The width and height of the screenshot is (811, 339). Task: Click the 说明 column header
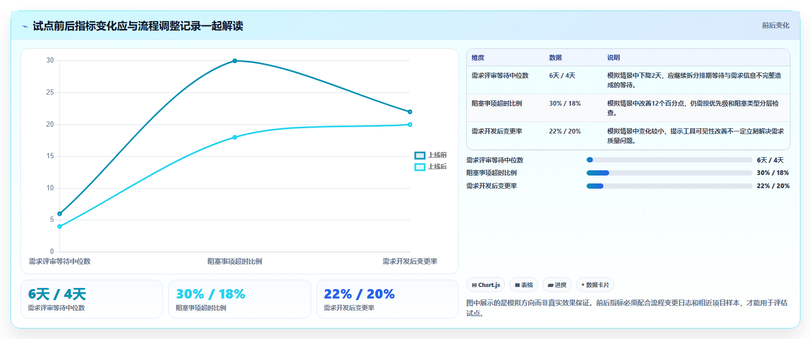pyautogui.click(x=613, y=58)
